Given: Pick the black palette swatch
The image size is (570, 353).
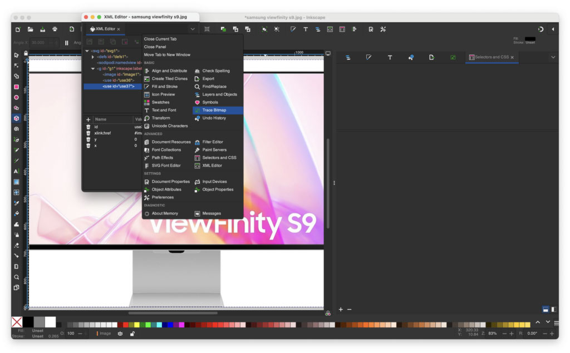Looking at the screenshot, I should [28, 322].
